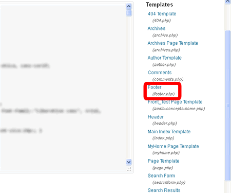
Task: Open the Search Results template link
Action: point(164,190)
